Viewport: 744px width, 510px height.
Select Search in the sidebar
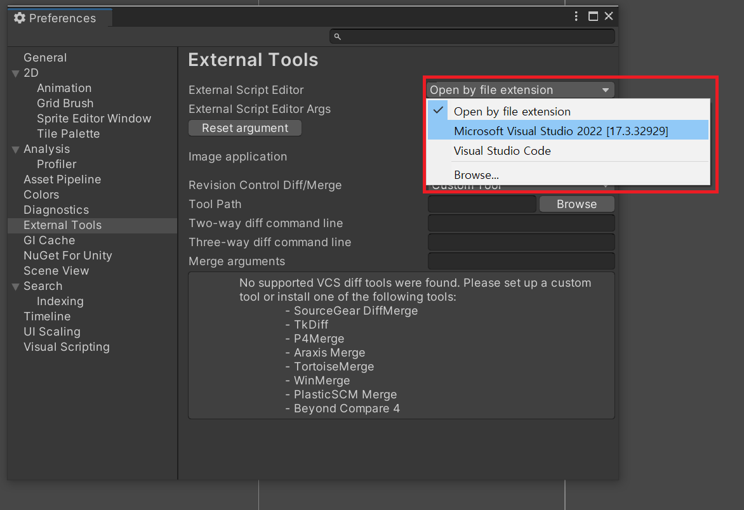click(x=43, y=286)
